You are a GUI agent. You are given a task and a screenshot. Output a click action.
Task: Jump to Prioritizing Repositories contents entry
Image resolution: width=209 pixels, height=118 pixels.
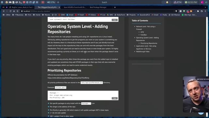pos(149,43)
